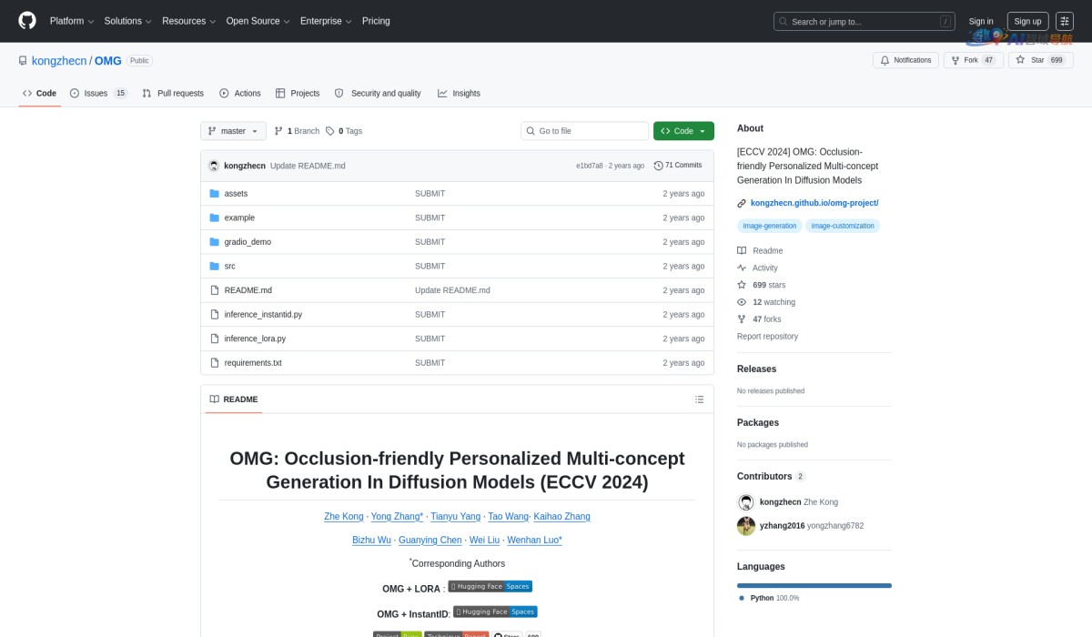This screenshot has width=1092, height=637.
Task: Open the README outline icon
Action: click(x=699, y=399)
